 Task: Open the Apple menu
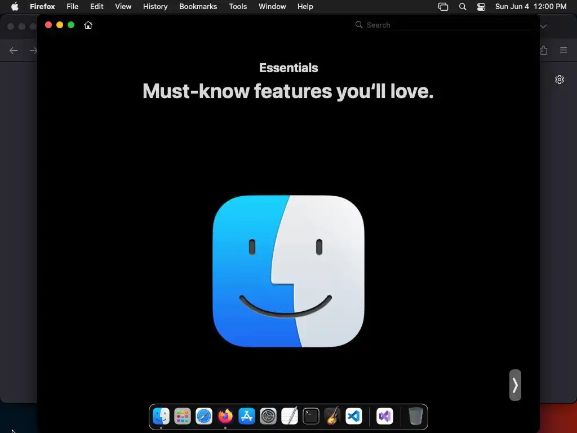tap(15, 6)
